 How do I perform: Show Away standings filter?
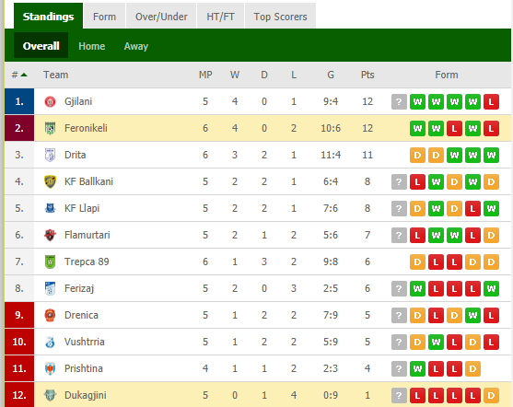coord(136,46)
